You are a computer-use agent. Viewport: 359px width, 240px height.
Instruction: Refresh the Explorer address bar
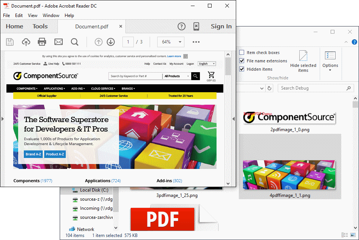coord(269,88)
